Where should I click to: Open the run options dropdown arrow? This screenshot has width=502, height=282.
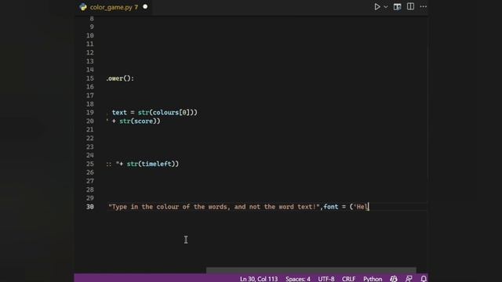pos(386,7)
